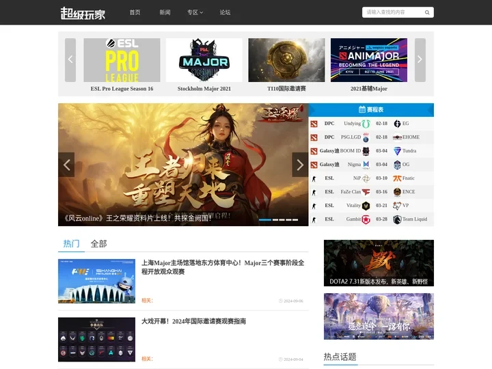492x369 pixels.
Task: Open the 专区 dropdown menu
Action: (195, 12)
